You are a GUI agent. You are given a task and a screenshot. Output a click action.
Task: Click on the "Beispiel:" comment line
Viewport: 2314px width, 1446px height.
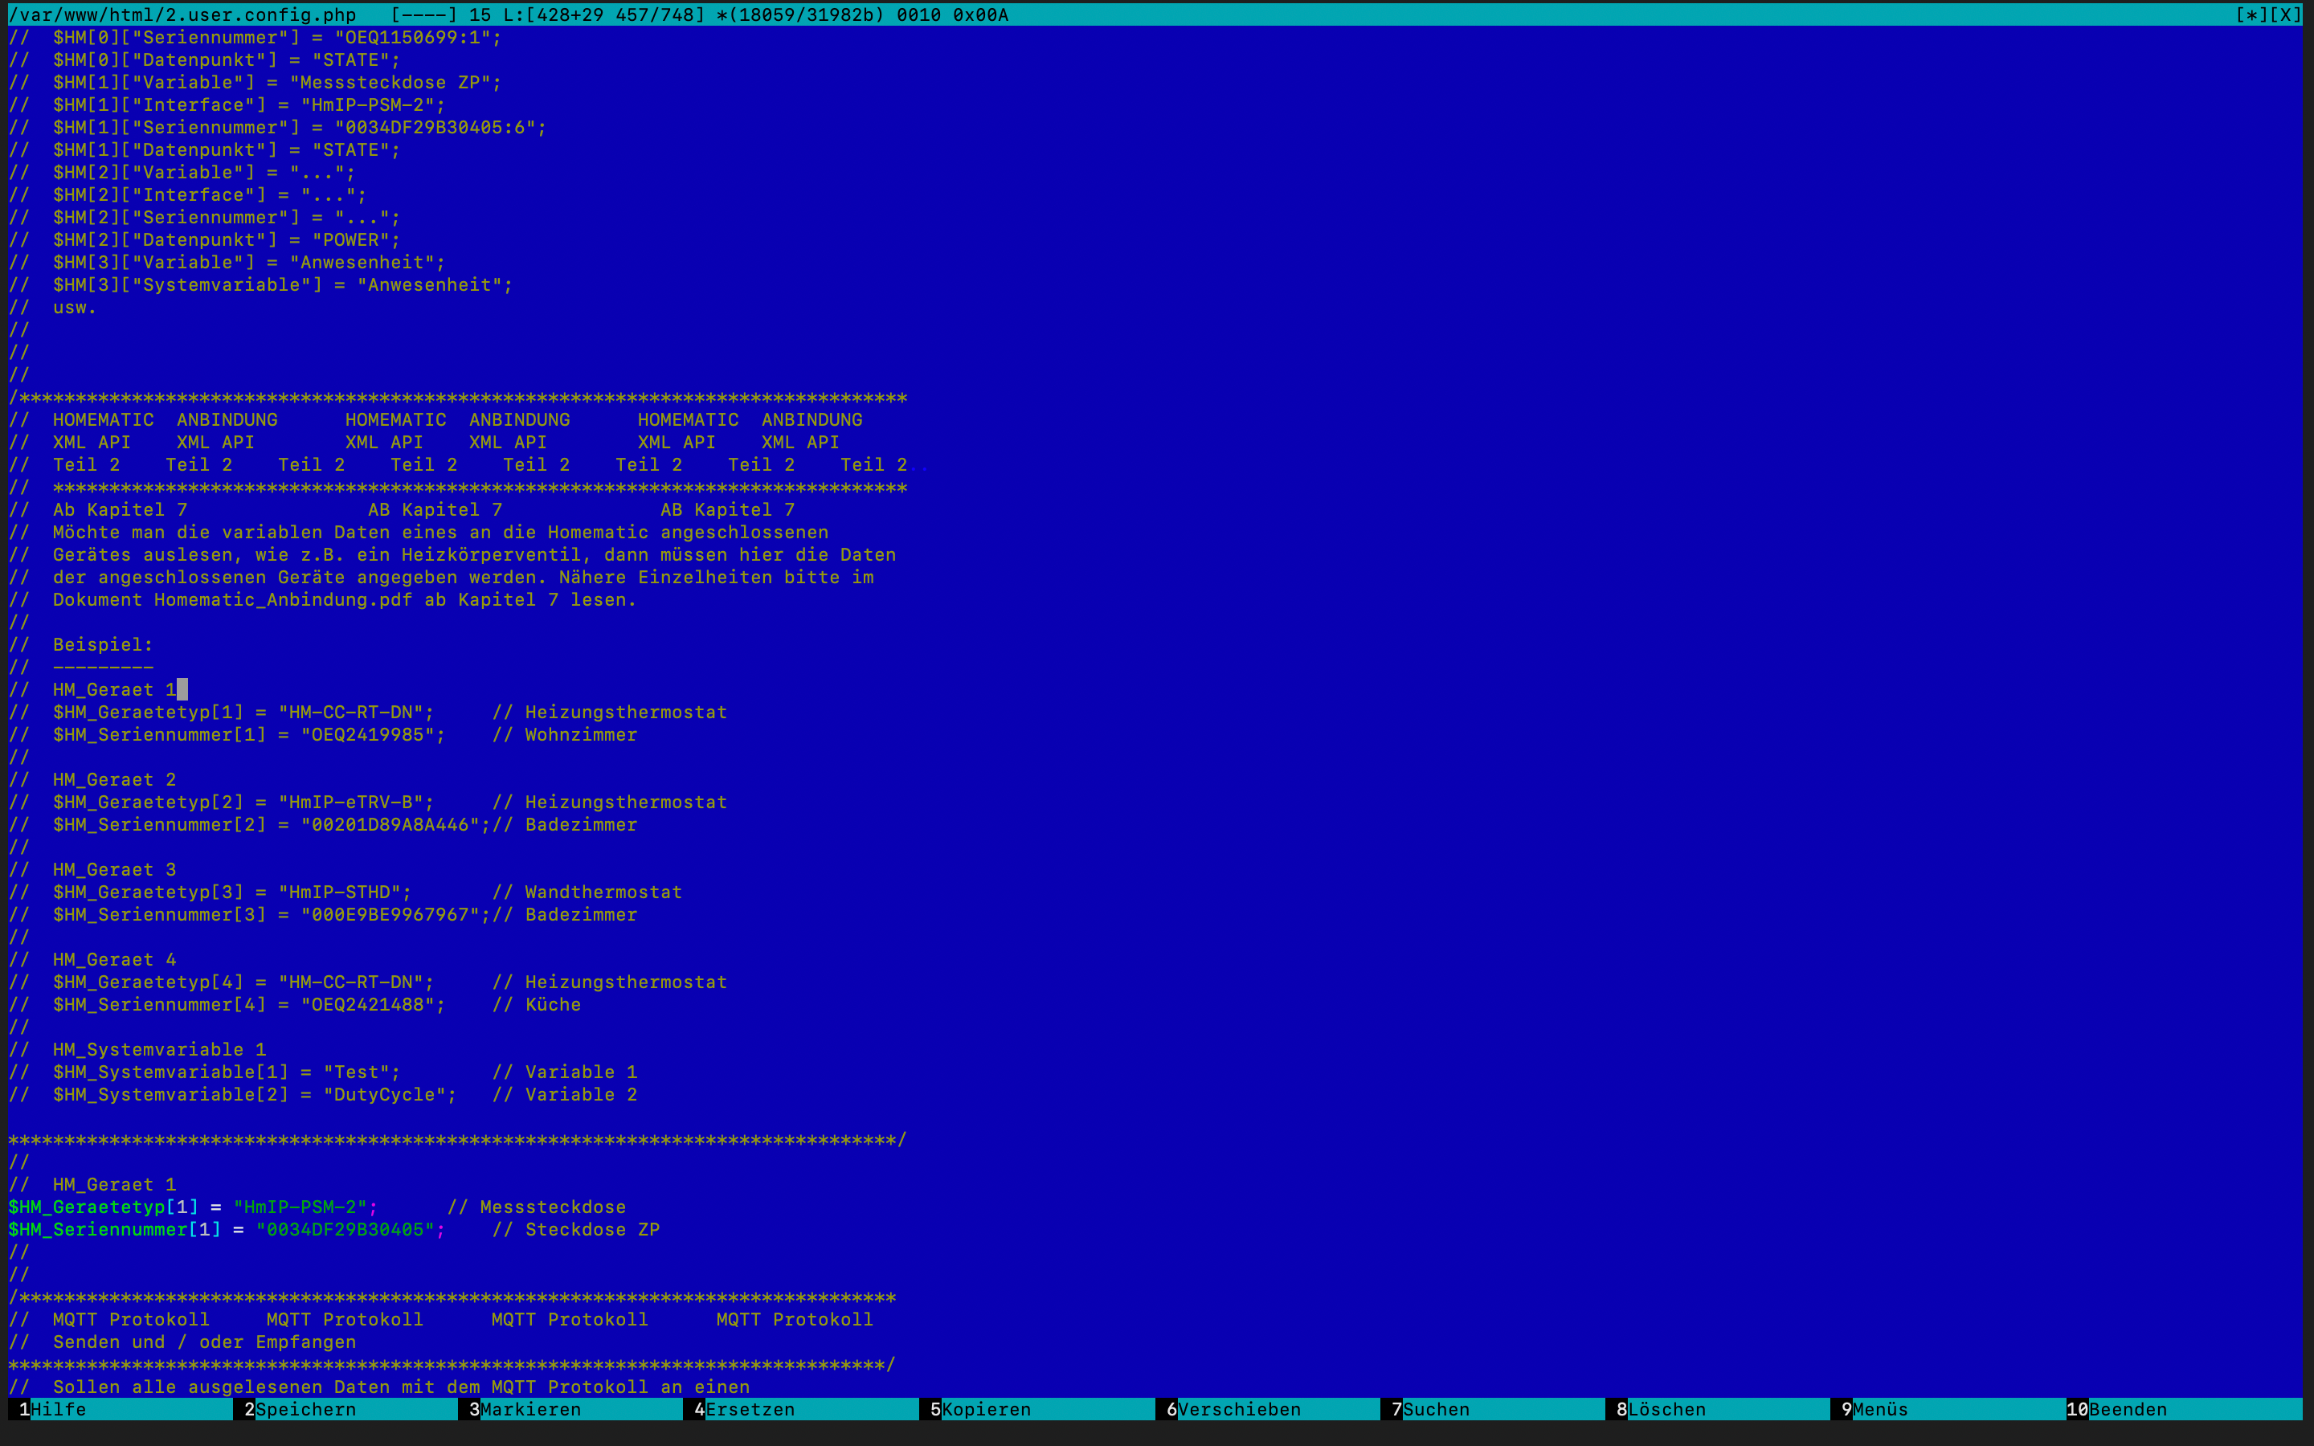(x=102, y=644)
